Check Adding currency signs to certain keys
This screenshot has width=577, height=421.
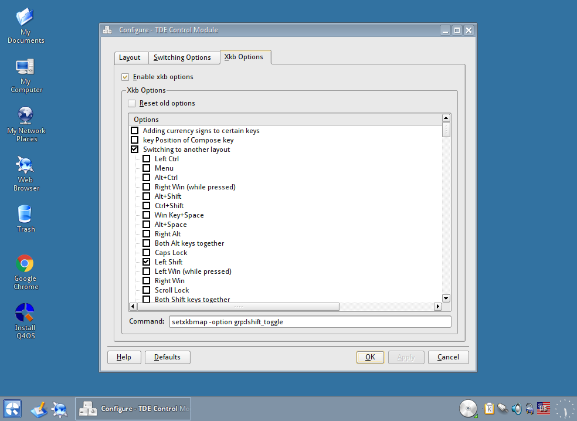pos(135,131)
